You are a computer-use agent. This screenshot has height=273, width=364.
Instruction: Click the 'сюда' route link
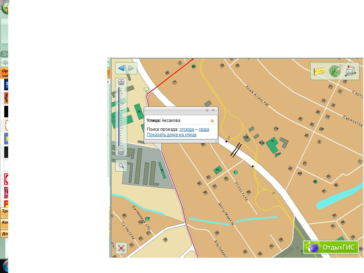[x=204, y=129]
